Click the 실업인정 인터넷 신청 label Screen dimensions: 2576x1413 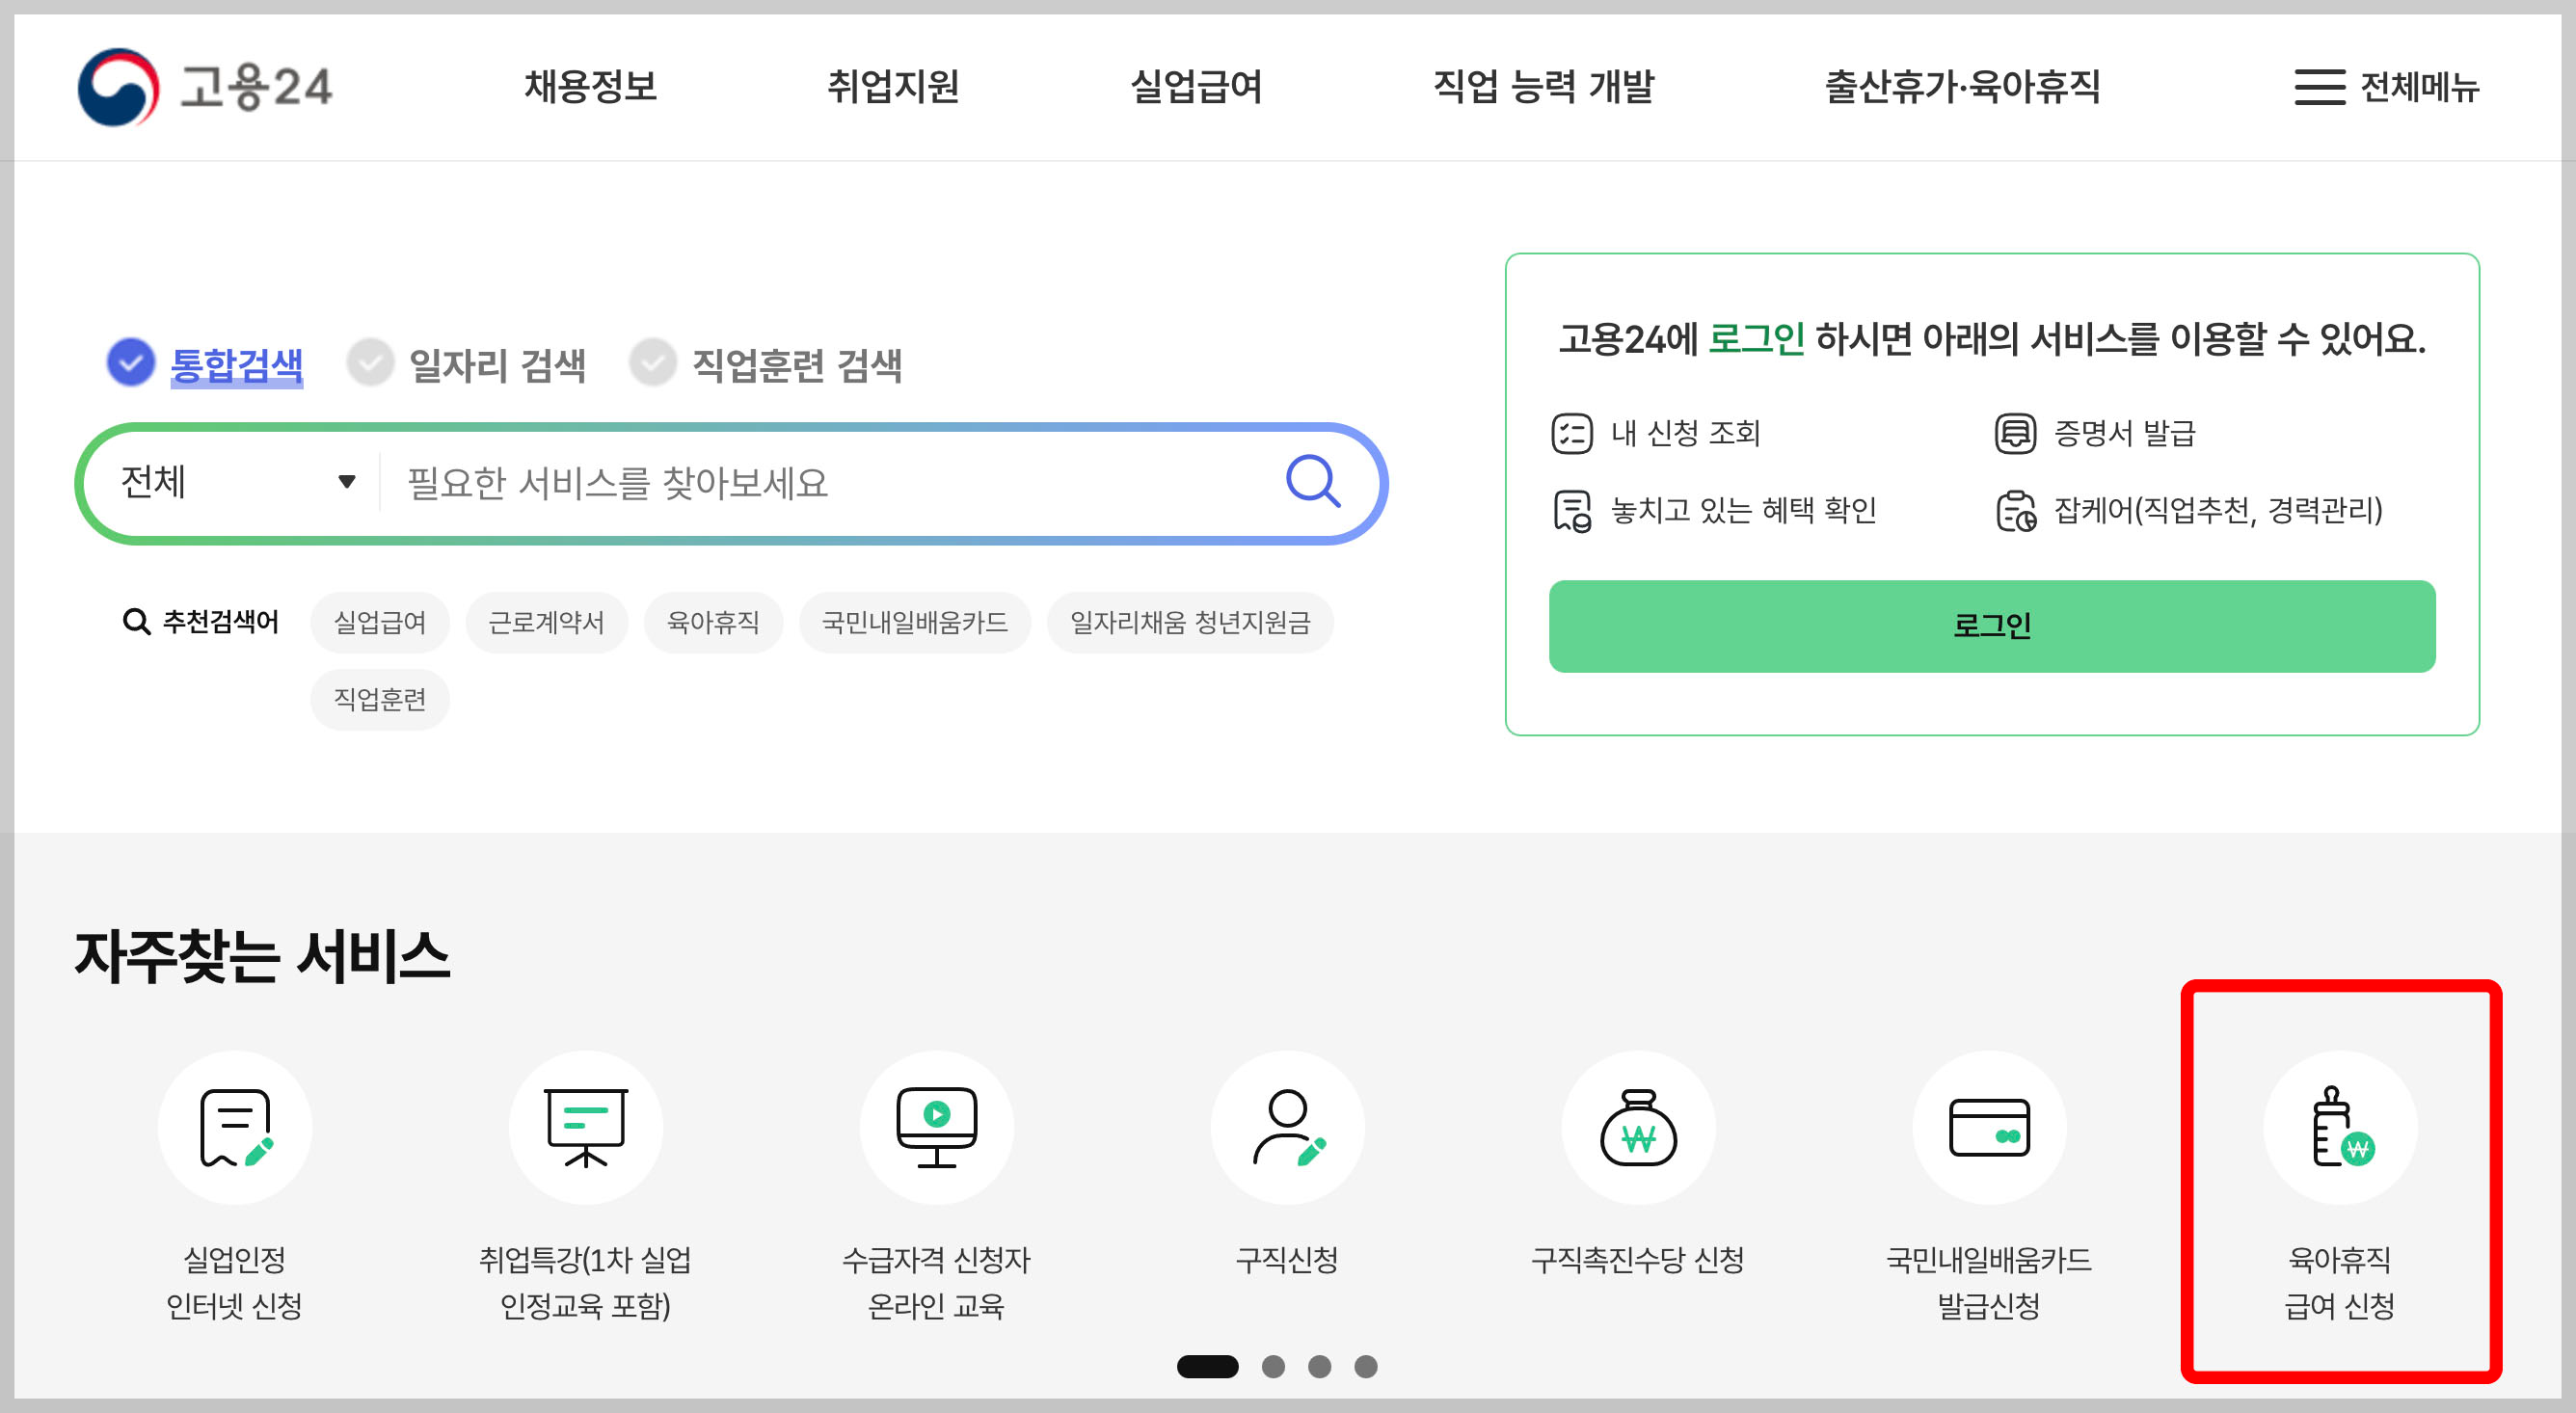tap(235, 1282)
